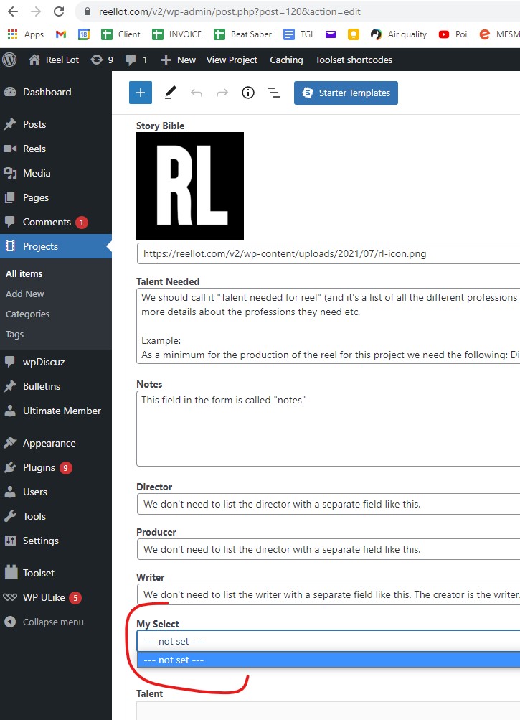Screen dimensions: 520x720
Task: Open the Gmail bookmark icon
Action: point(61,34)
